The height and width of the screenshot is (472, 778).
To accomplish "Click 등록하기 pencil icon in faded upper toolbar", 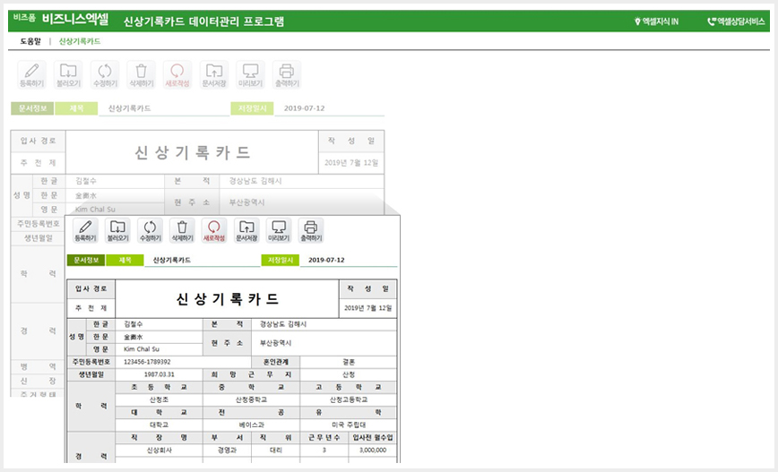I will pyautogui.click(x=31, y=75).
